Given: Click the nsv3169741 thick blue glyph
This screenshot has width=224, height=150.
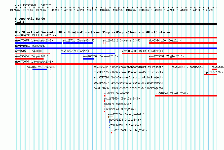Looking at the screenshot, I should tap(40, 69).
